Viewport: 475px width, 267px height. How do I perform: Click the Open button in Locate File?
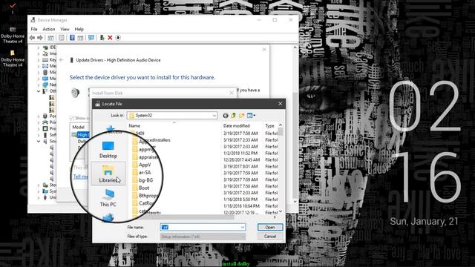(x=270, y=227)
